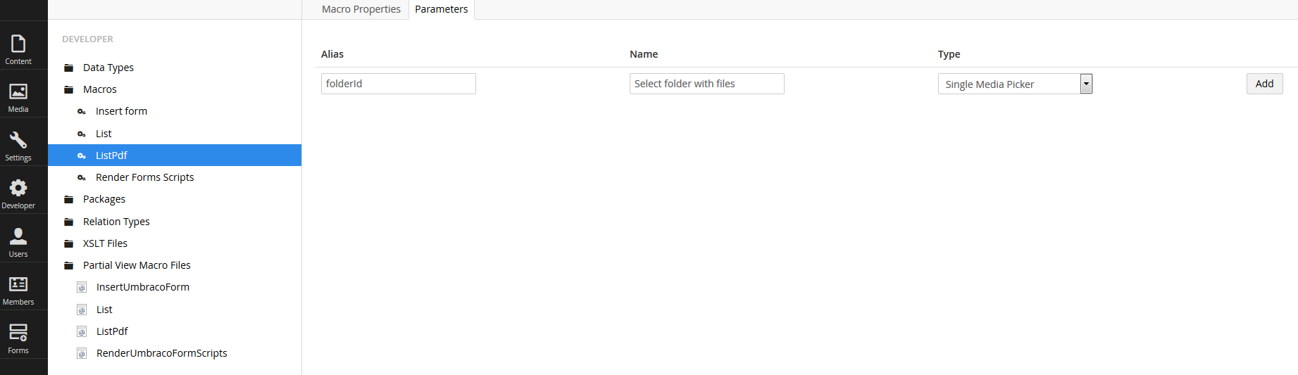Click the Name column header
This screenshot has width=1298, height=375.
pyautogui.click(x=644, y=54)
